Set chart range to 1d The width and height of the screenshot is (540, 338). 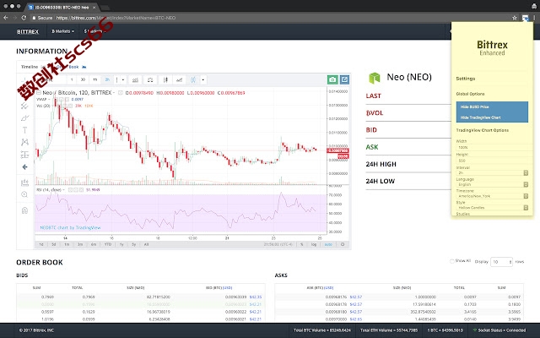point(41,244)
